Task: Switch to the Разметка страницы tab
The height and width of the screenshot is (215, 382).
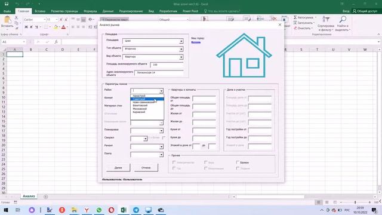Action: pos(64,11)
